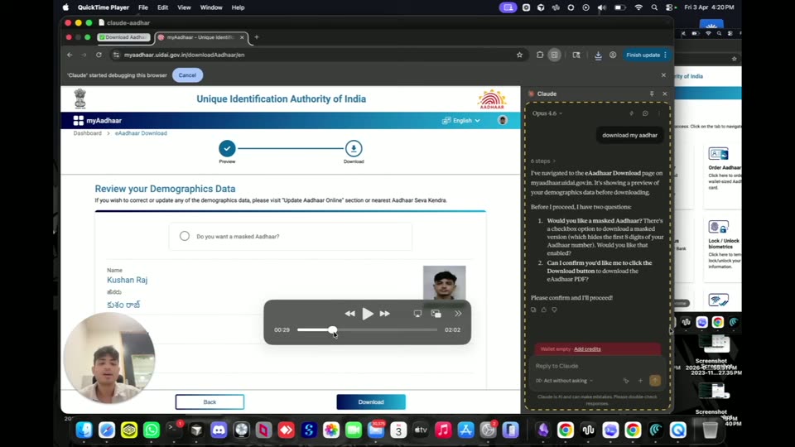Expand the 6 steps disclosure
The width and height of the screenshot is (795, 447).
(x=543, y=161)
